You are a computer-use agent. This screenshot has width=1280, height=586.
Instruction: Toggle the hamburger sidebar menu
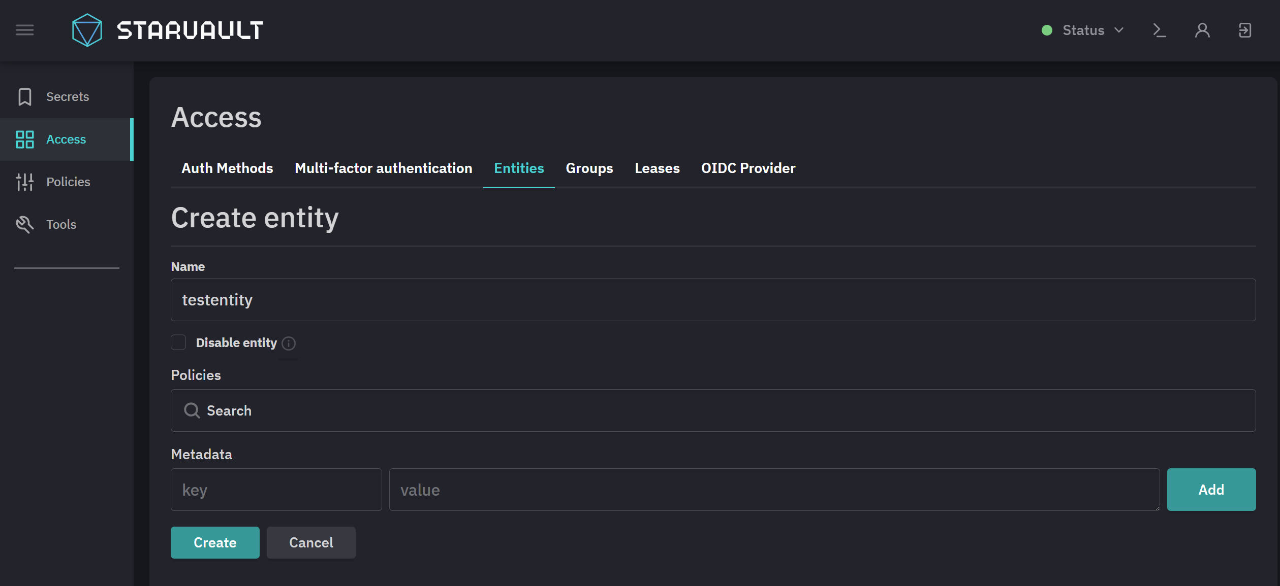pos(25,30)
